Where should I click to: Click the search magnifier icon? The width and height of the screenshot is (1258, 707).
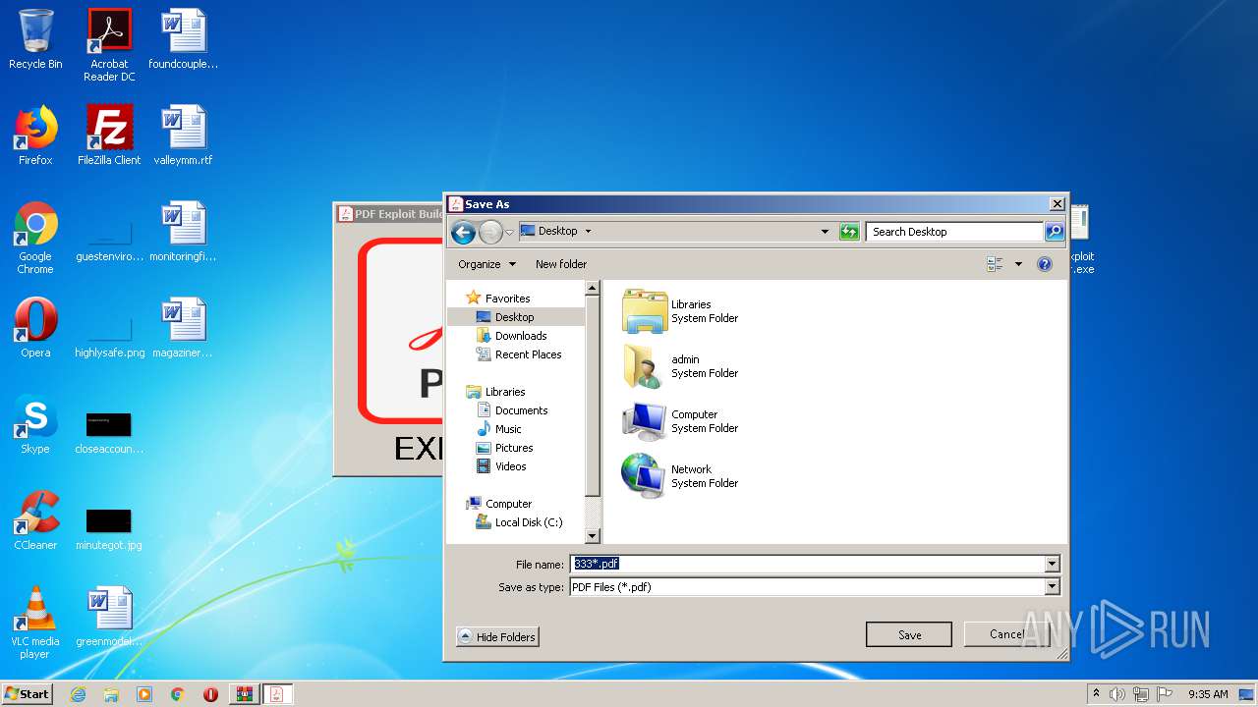(x=1055, y=232)
